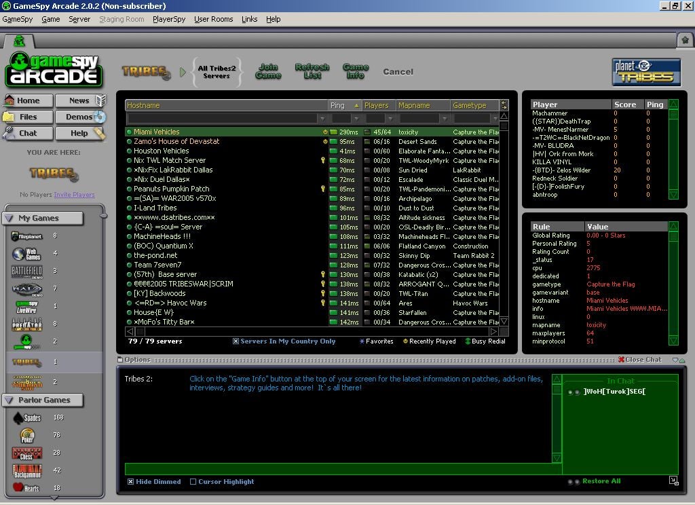Click the All Tribes2 Servers button
The height and width of the screenshot is (505, 695).
tap(217, 72)
